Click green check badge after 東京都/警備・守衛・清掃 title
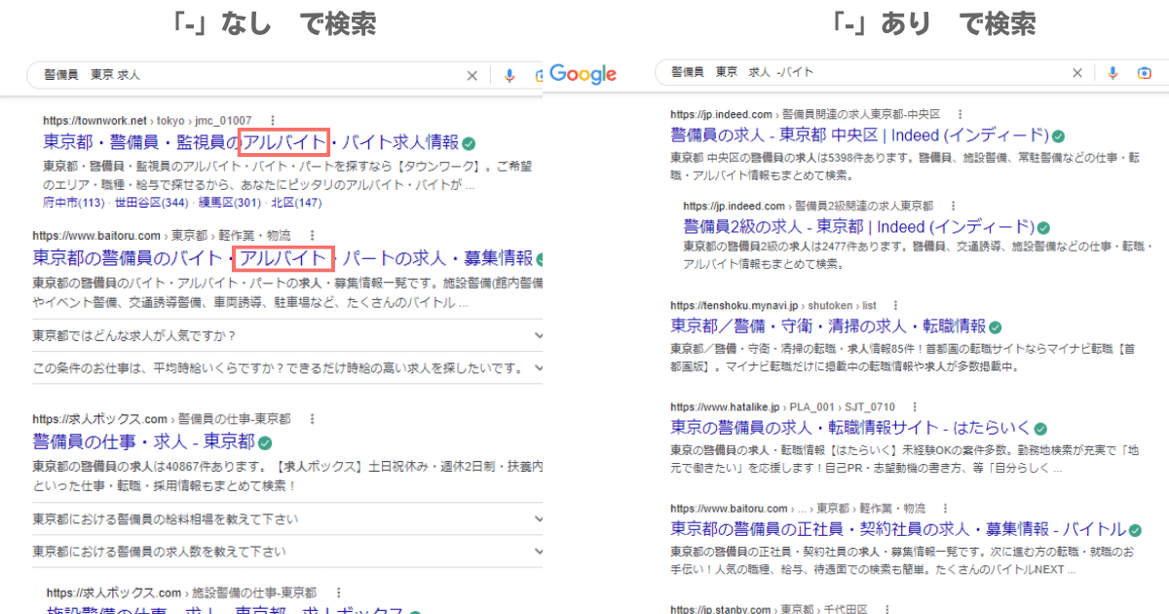The width and height of the screenshot is (1169, 614). [995, 326]
